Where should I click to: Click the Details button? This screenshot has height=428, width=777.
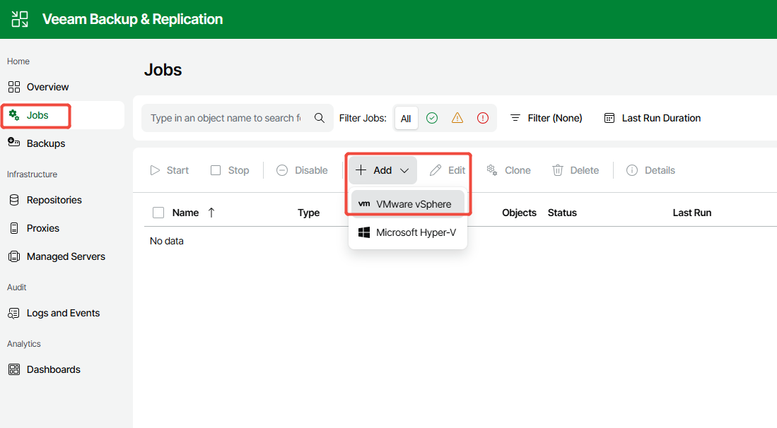coord(650,170)
